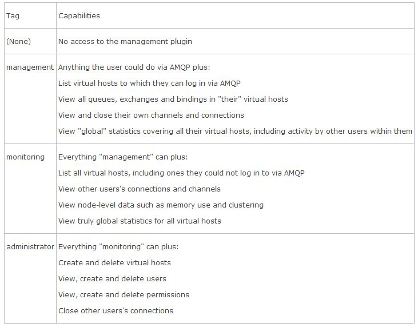The image size is (418, 327).
Task: Click the "Capabilities" column header
Action: point(79,16)
